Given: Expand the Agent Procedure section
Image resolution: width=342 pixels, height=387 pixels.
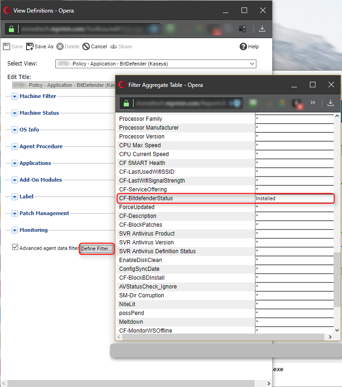Looking at the screenshot, I should tap(14, 147).
